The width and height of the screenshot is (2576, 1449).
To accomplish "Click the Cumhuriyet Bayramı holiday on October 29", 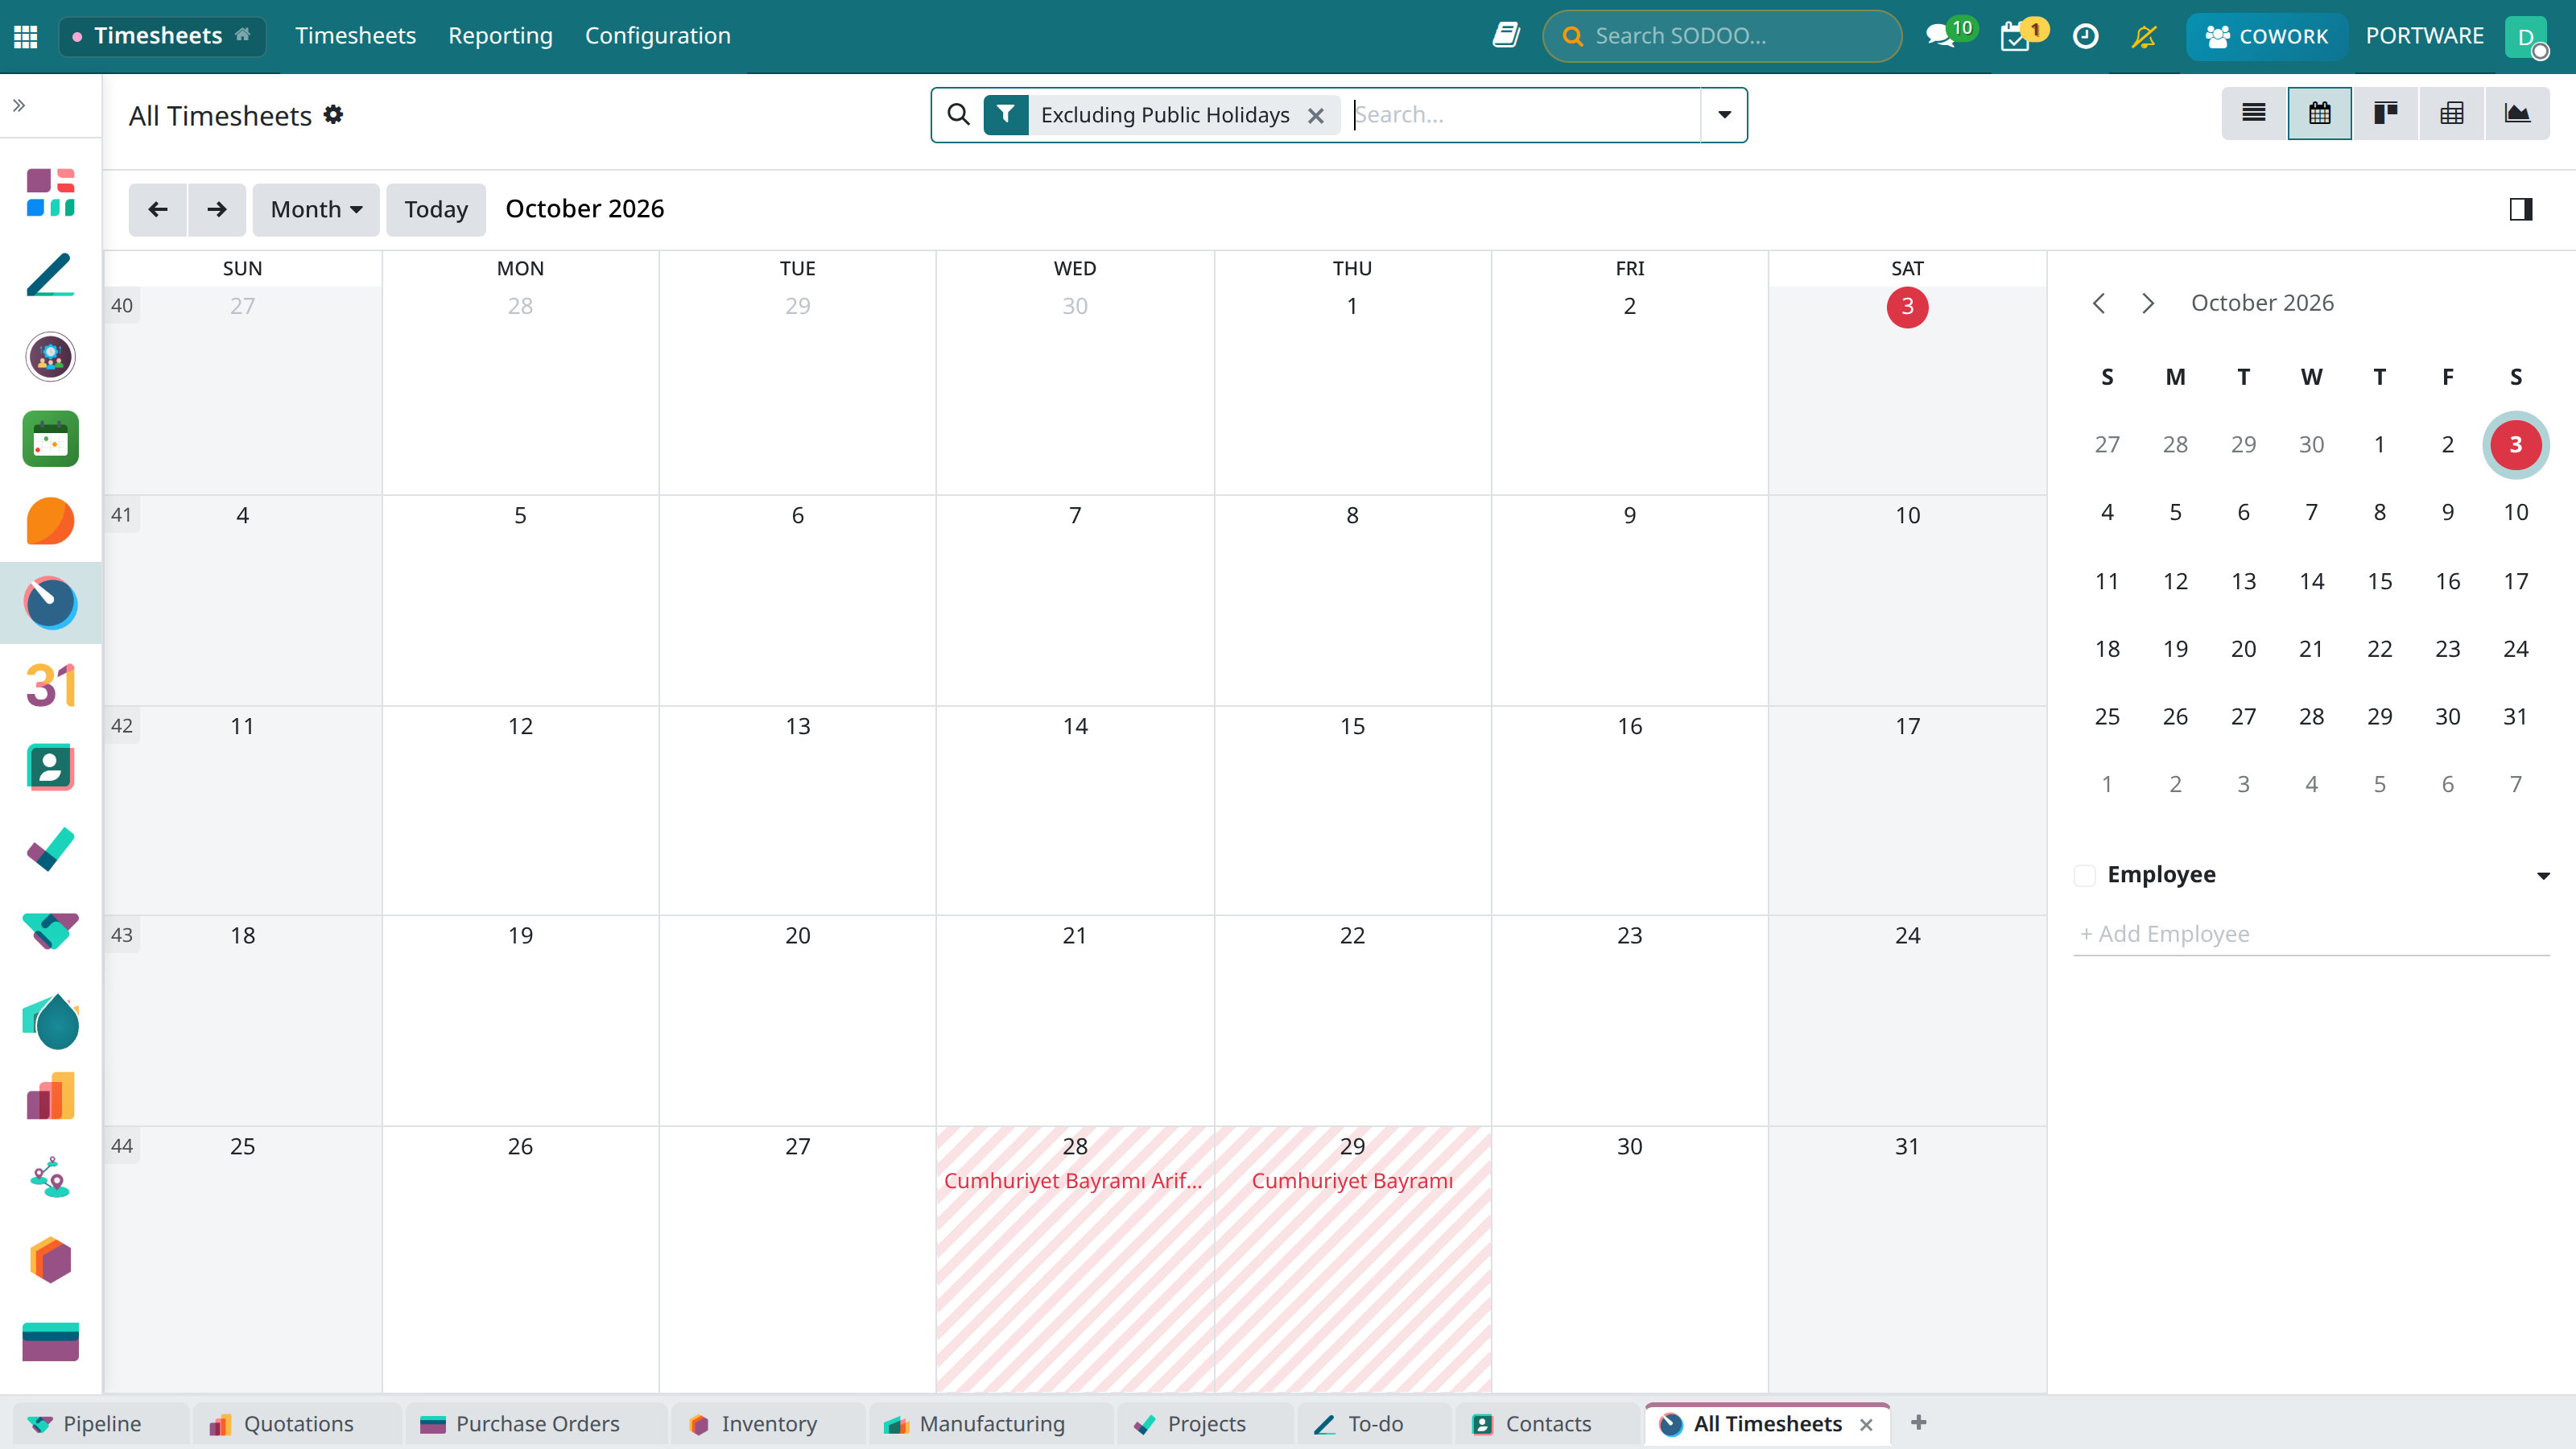I will pyautogui.click(x=1352, y=1181).
